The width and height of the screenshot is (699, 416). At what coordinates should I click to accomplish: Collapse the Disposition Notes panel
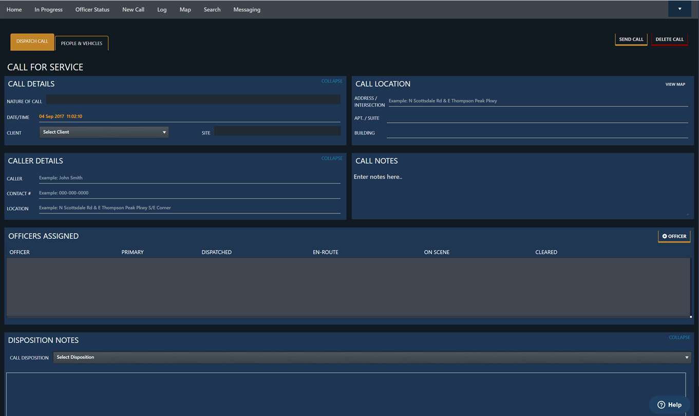(679, 337)
